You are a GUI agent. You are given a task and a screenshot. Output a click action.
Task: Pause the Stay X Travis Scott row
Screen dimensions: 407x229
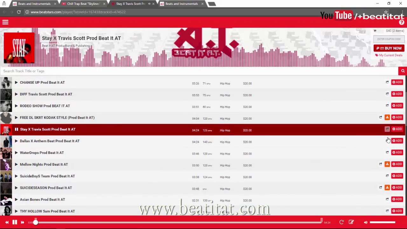[16, 129]
